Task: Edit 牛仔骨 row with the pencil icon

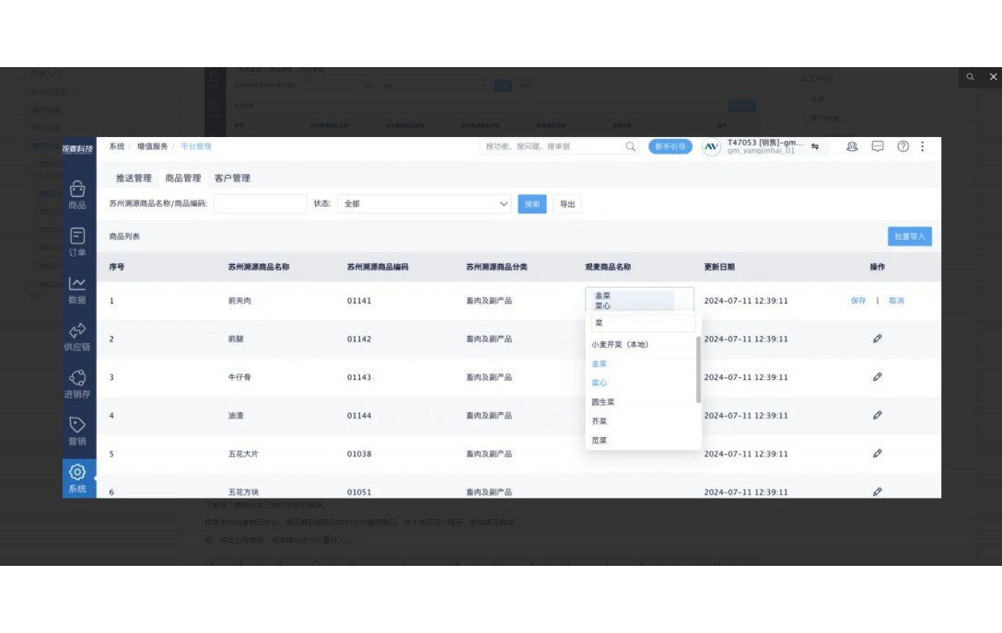Action: point(877,376)
